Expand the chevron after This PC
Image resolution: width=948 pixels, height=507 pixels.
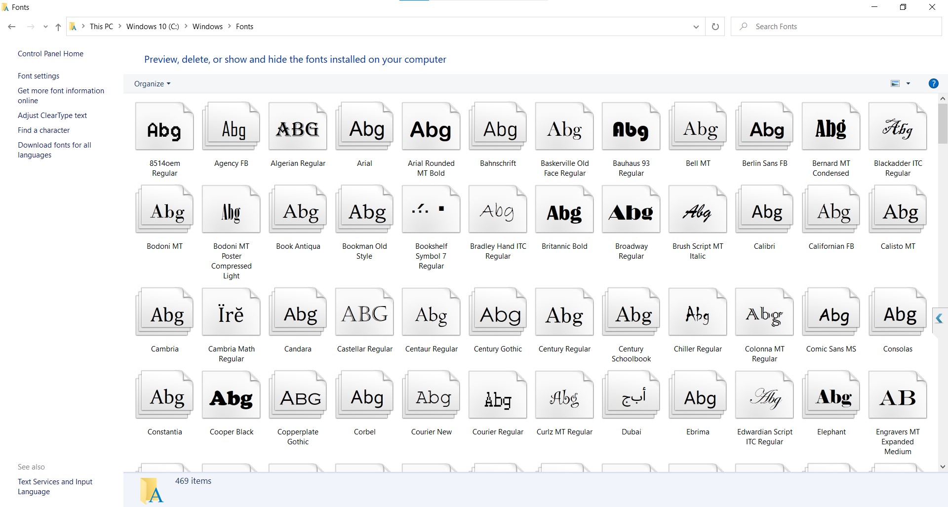point(120,26)
